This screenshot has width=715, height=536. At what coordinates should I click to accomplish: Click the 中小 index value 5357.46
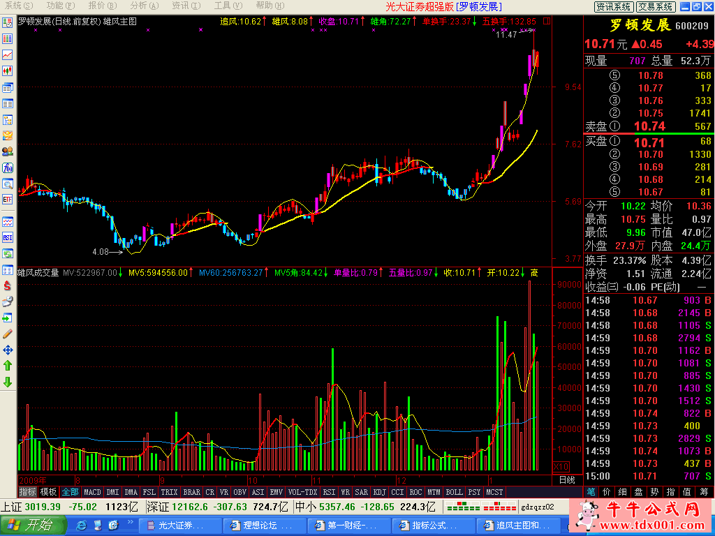pos(337,507)
